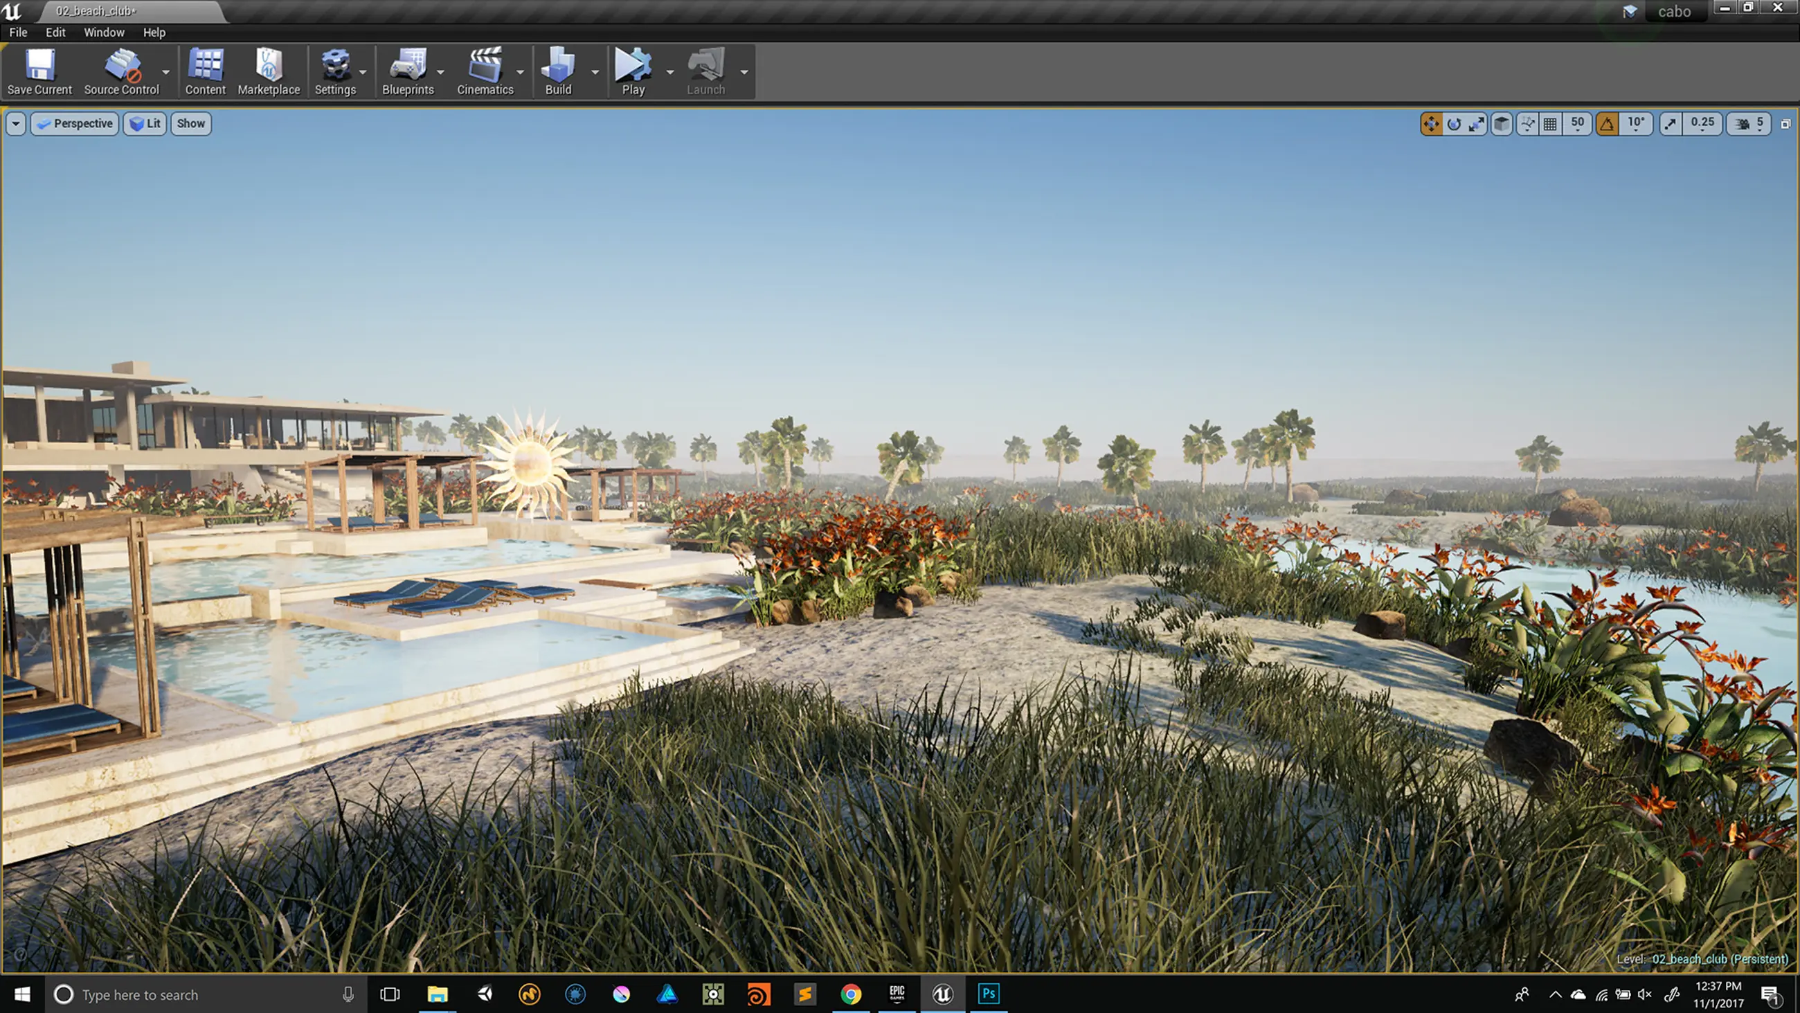Click the muted volume tray icon
The image size is (1800, 1013).
click(x=1645, y=994)
